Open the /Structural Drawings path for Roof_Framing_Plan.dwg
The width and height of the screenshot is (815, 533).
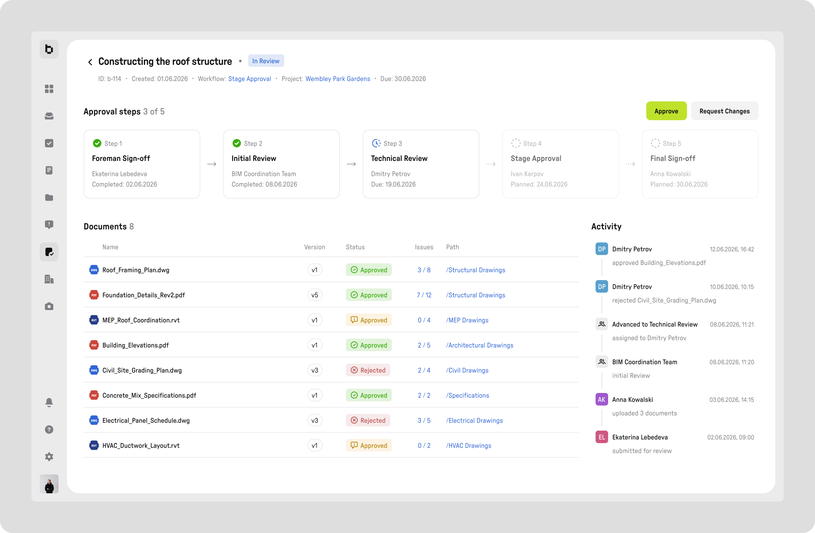(476, 270)
